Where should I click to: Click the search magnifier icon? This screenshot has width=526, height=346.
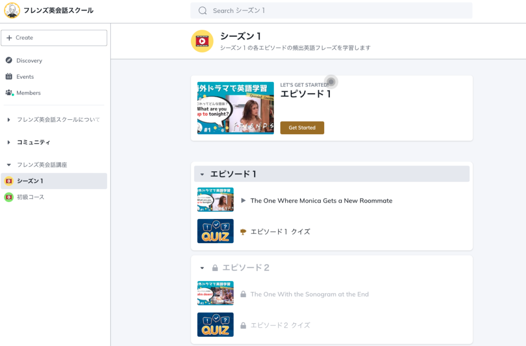(202, 11)
